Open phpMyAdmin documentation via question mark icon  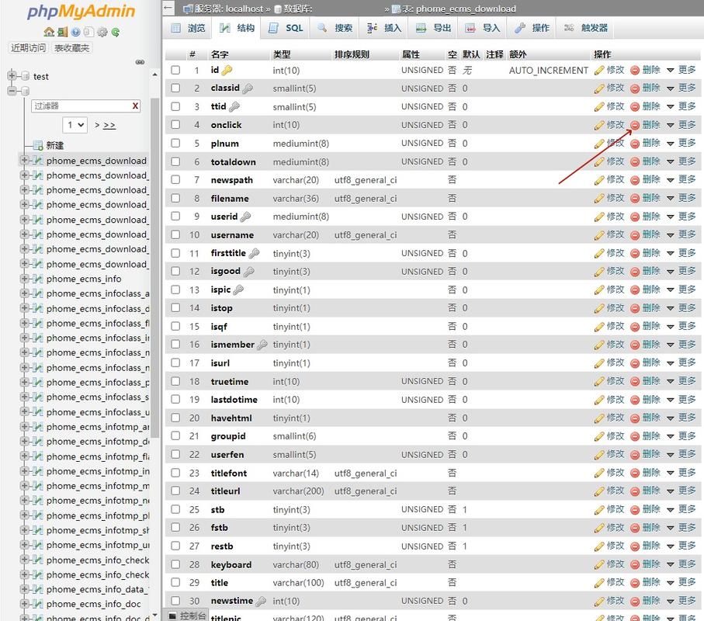tap(75, 33)
